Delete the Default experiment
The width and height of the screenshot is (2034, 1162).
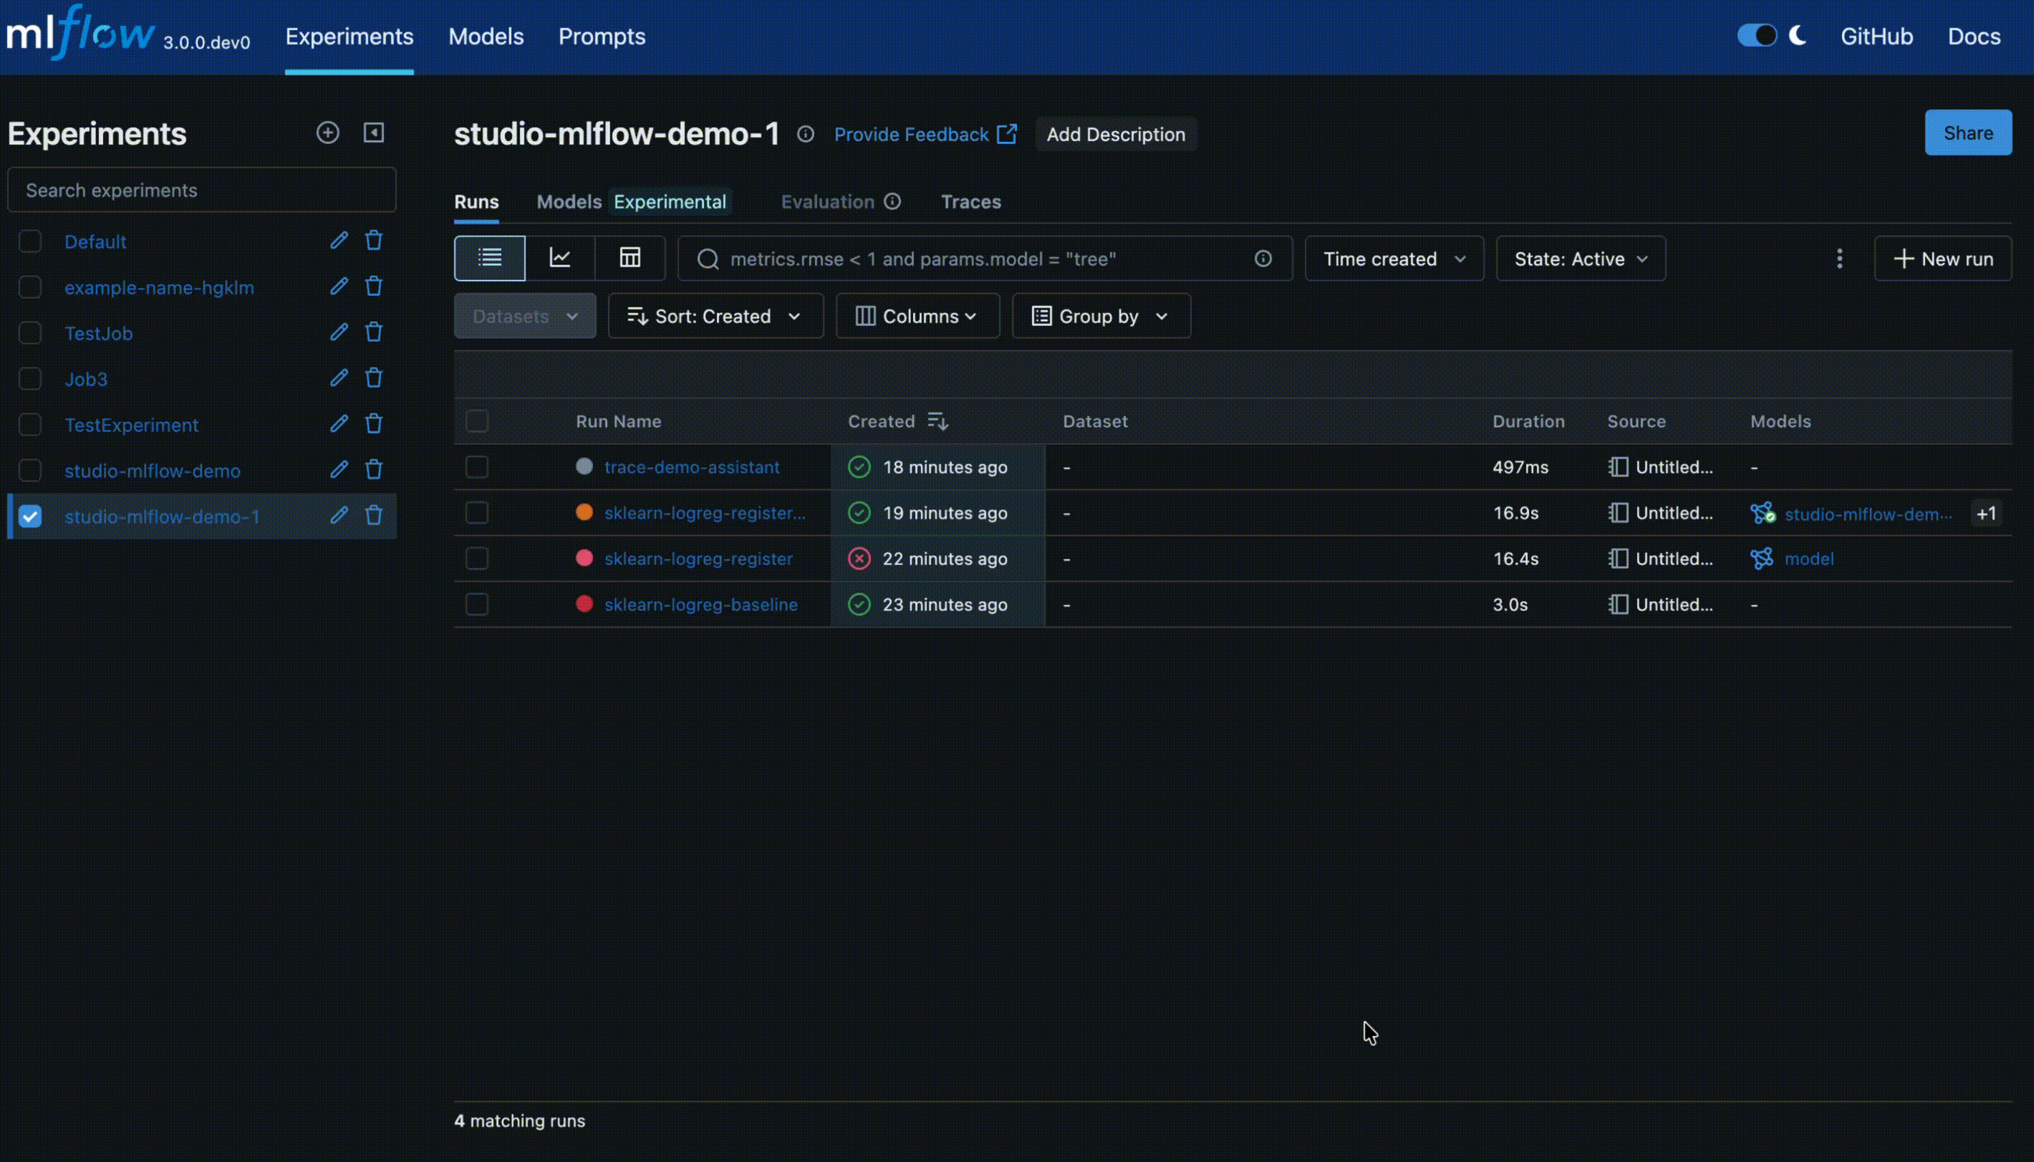(373, 240)
